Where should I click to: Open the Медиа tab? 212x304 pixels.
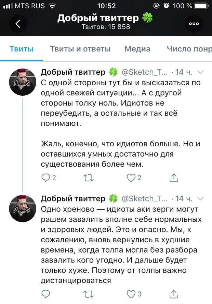click(137, 49)
